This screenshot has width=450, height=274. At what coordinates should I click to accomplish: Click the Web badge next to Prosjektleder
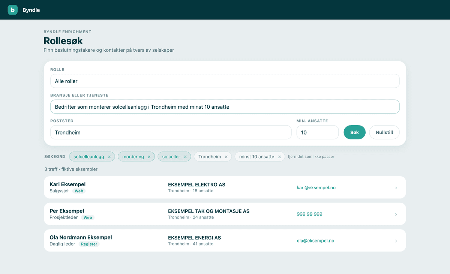[x=88, y=217]
